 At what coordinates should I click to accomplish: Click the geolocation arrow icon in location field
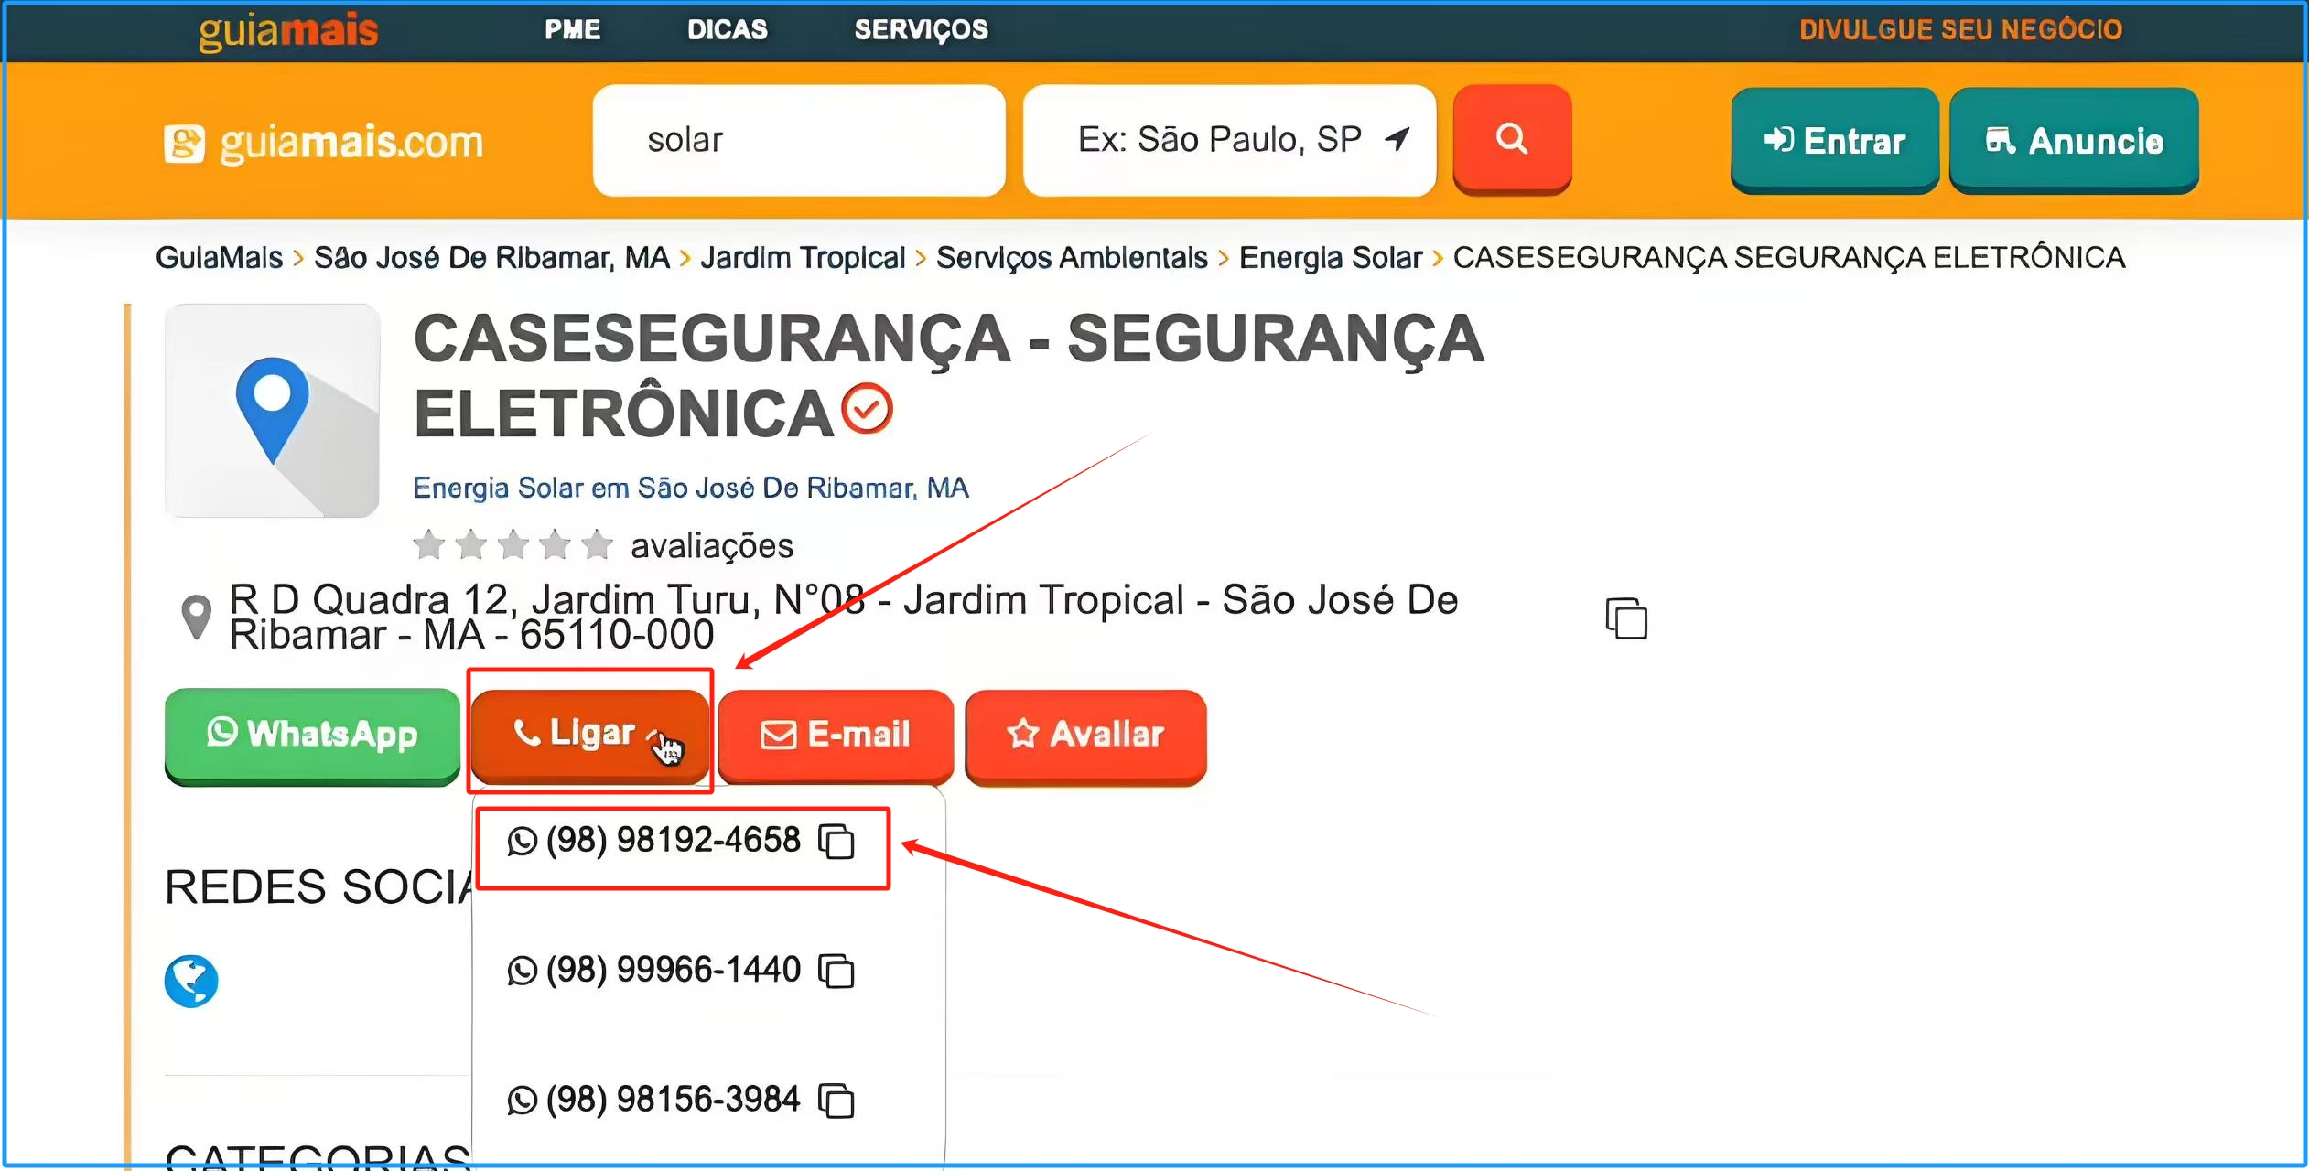(x=1397, y=139)
